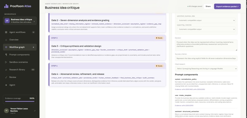Screen dimensions: 247x118
Task: Open Prompt components in sidebar
Action: point(20,55)
